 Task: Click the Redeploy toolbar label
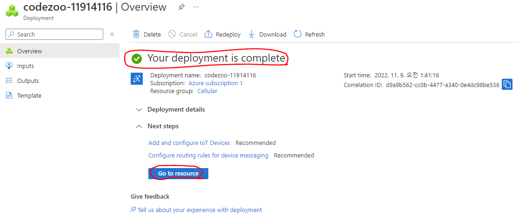pos(228,34)
